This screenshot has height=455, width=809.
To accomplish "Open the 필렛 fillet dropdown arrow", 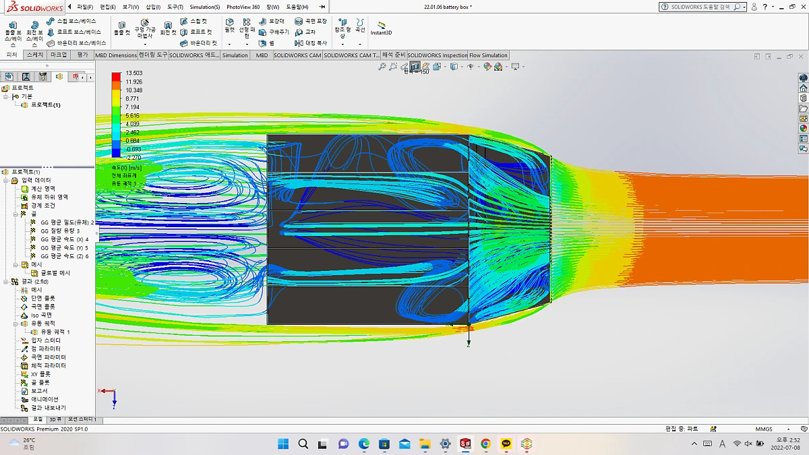I will pos(230,44).
